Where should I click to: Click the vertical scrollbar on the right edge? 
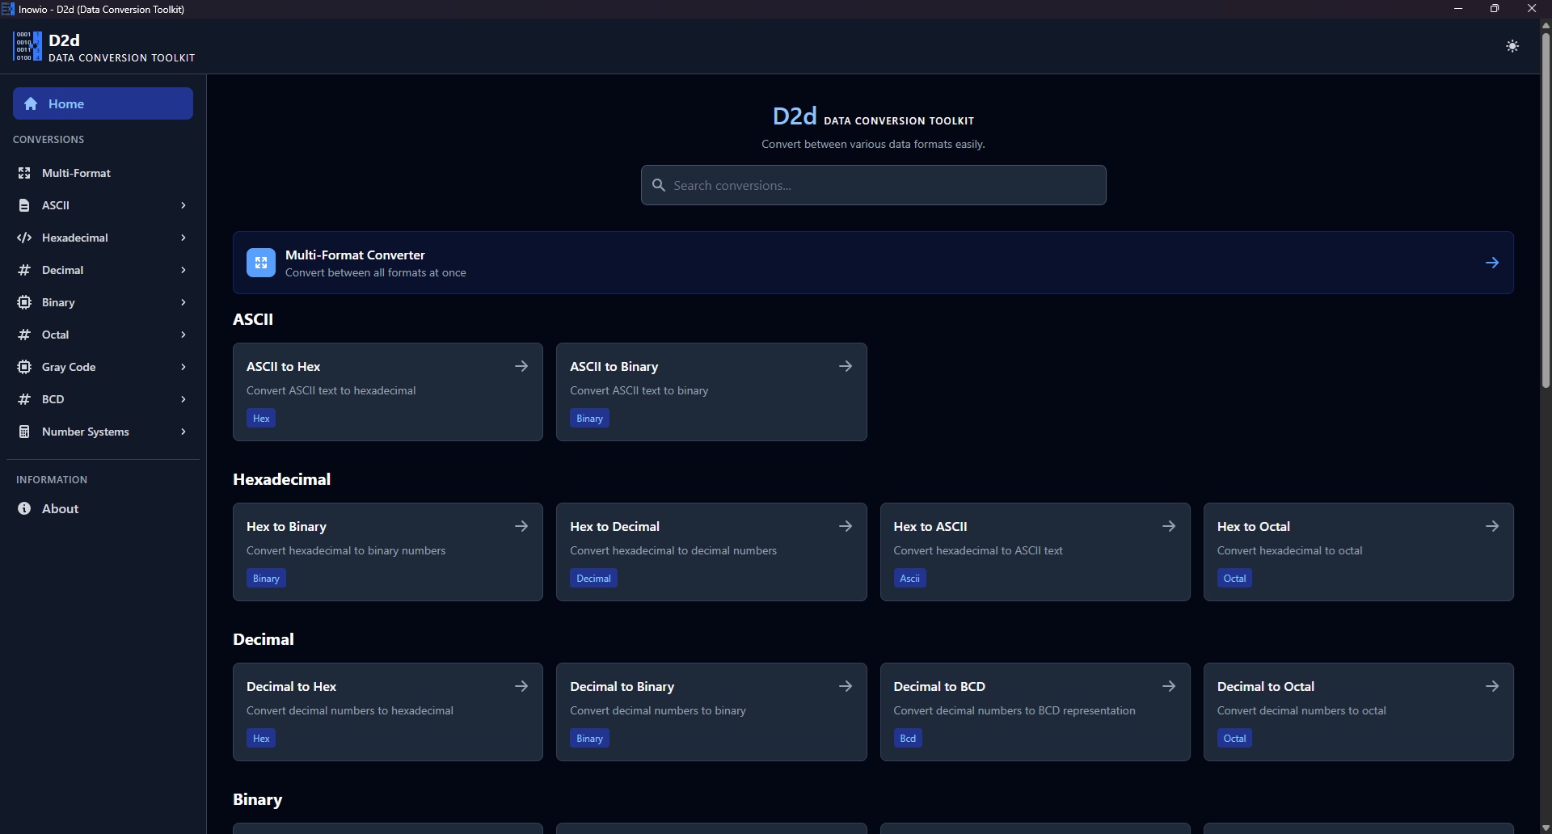coord(1546,210)
